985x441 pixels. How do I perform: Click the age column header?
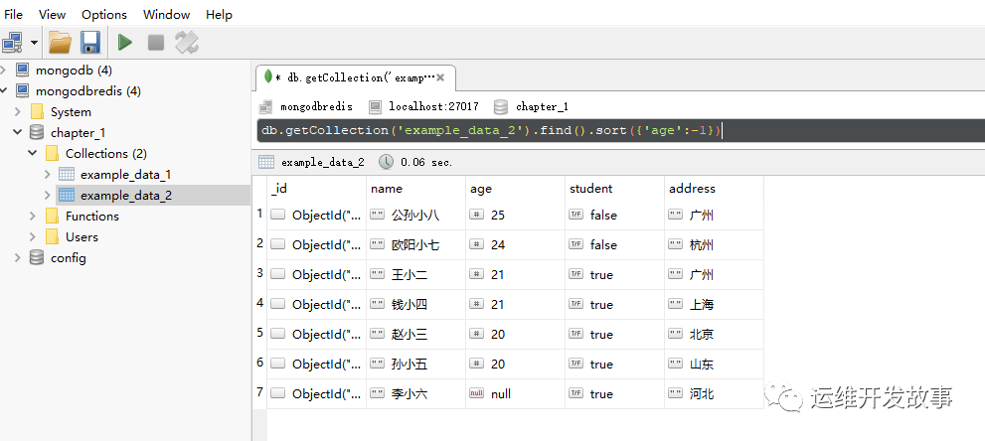click(x=515, y=188)
